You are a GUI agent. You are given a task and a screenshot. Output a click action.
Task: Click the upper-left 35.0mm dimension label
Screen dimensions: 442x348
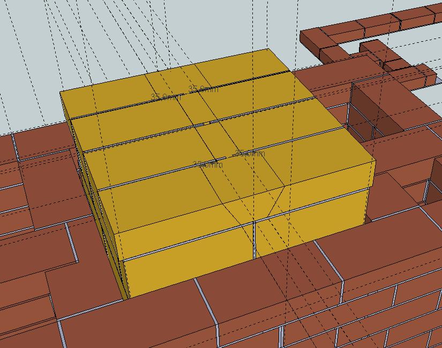166,97
